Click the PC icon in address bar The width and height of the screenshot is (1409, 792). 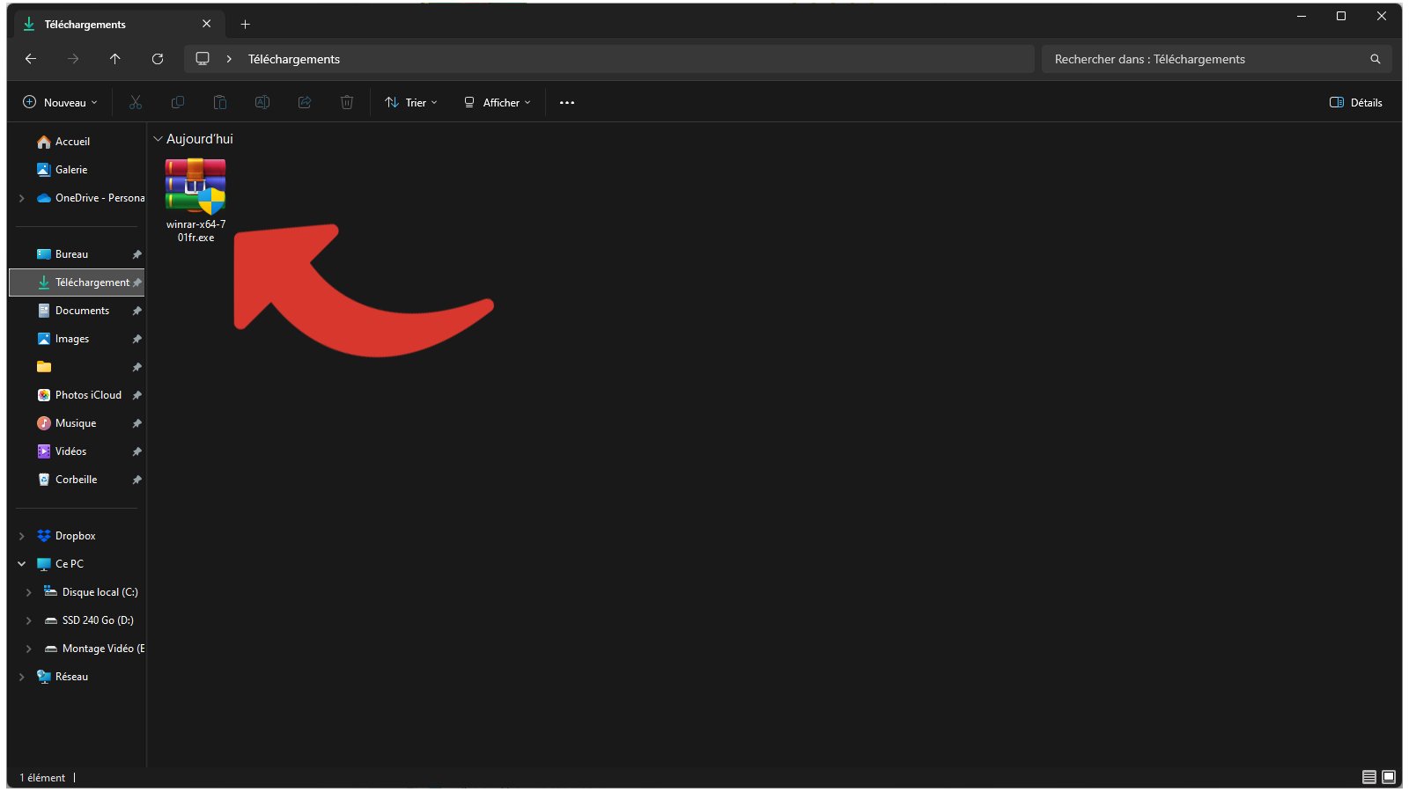203,59
